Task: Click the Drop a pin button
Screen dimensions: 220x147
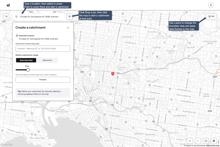Action: [x=70, y=16]
